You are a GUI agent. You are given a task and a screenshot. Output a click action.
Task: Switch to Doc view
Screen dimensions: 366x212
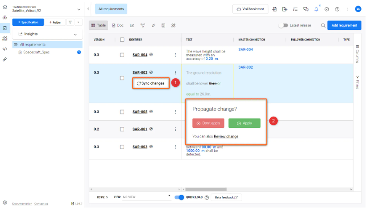pyautogui.click(x=118, y=25)
